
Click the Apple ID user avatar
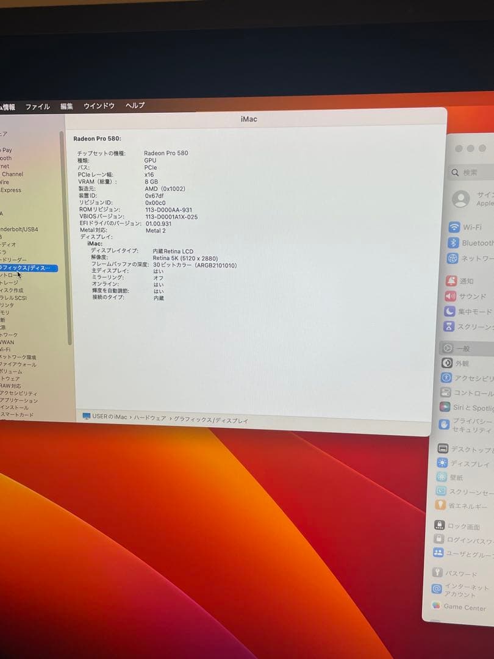(x=461, y=198)
